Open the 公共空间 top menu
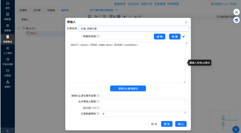Viewport: 241px width, 133px height. 133,4
